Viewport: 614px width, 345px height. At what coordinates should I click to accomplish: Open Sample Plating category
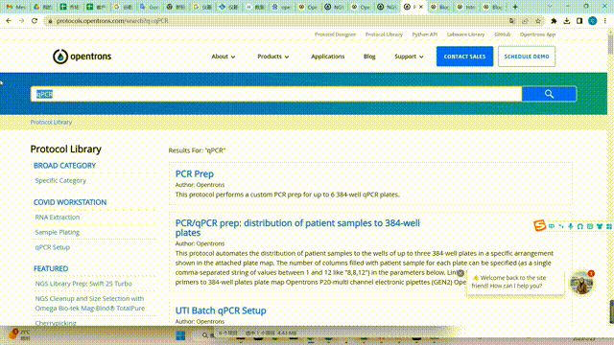point(58,232)
